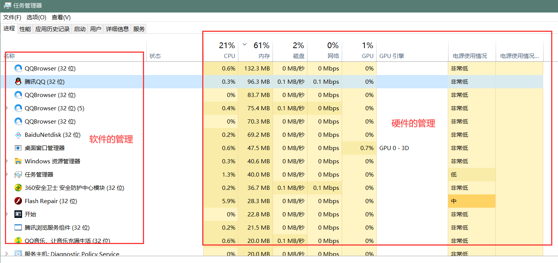Screen dimensions: 558x263
Task: Click the 0.7% GPU cell
Action: coord(359,148)
